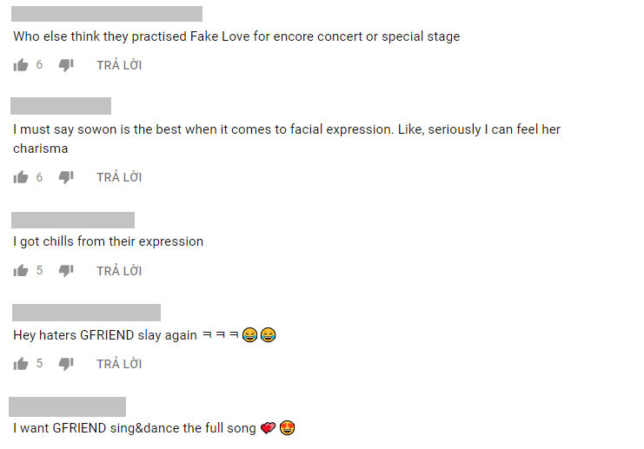Dislike the Fake Love encore concert comment
This screenshot has width=644, height=449.
(66, 65)
